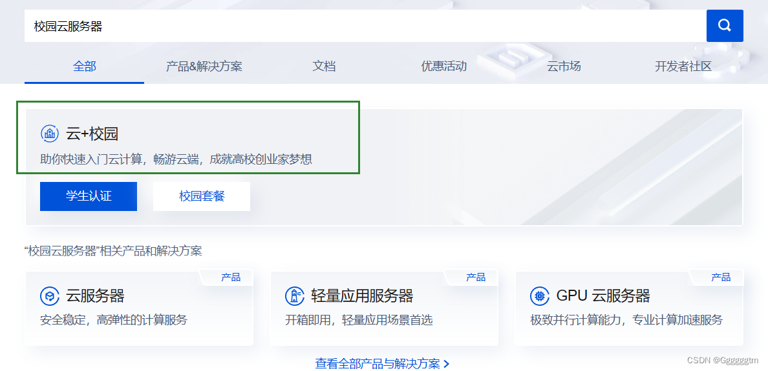This screenshot has height=371, width=768.
Task: Open the 轻量应用服务器 product card title
Action: 362,296
